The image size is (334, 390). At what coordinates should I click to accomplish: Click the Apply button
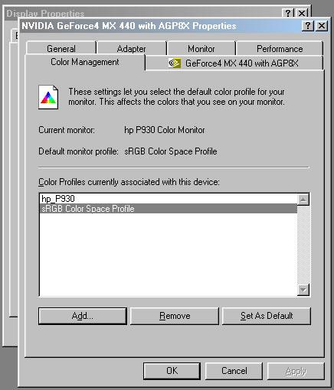tap(296, 371)
